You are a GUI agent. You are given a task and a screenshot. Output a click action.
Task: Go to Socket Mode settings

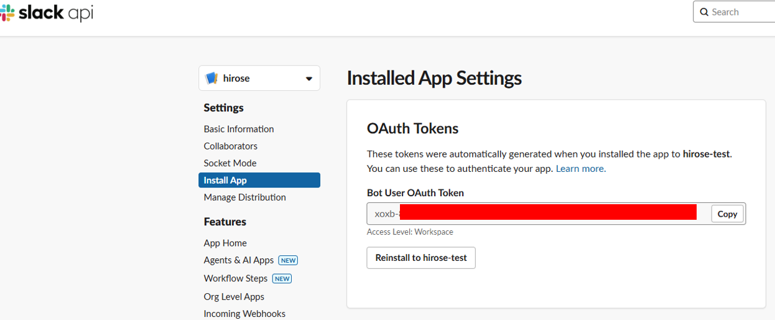pyautogui.click(x=230, y=163)
